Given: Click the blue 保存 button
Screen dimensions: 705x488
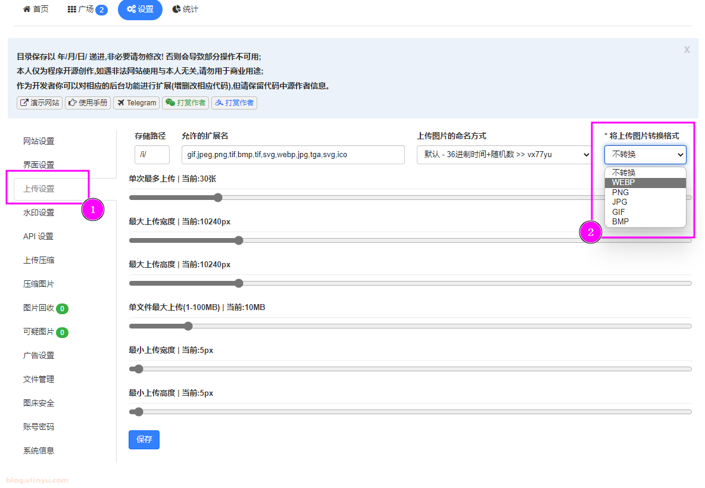Looking at the screenshot, I should [144, 440].
